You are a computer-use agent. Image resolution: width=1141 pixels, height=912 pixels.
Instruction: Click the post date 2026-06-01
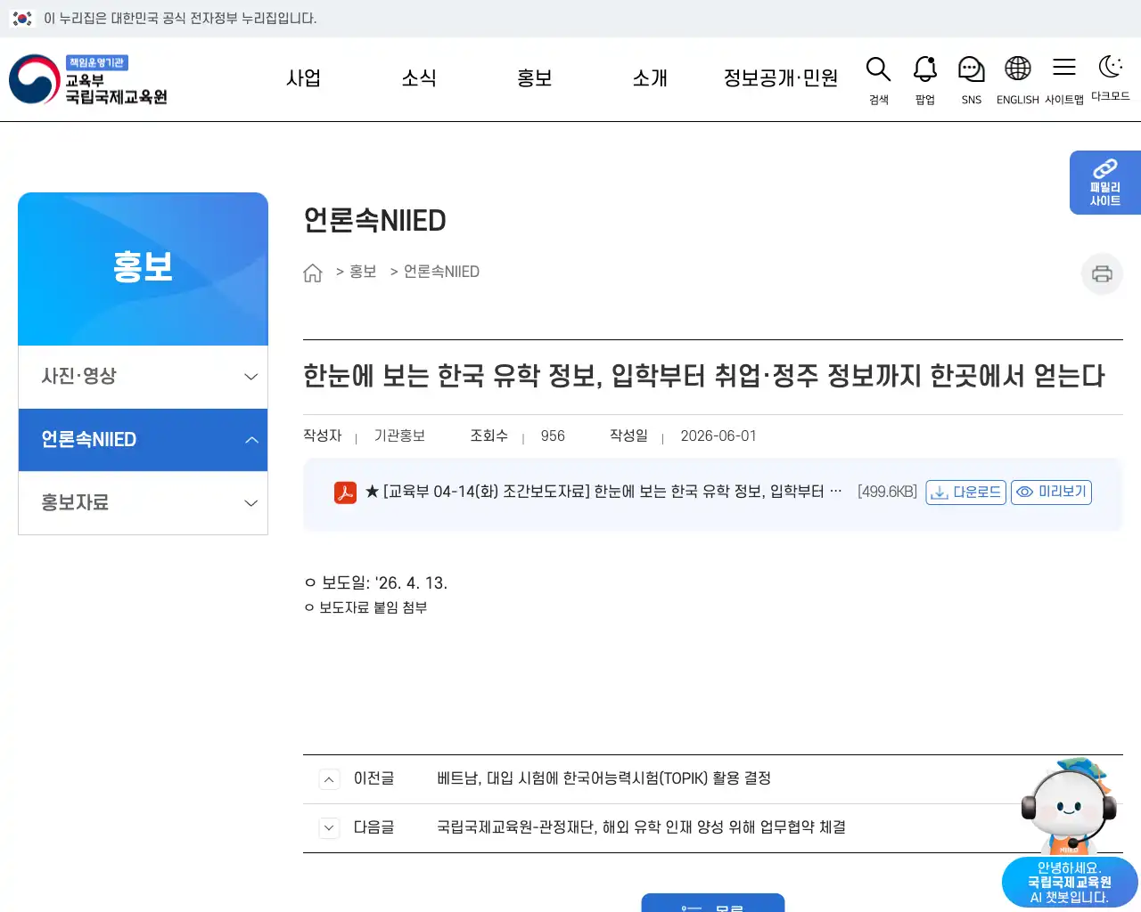tap(718, 436)
